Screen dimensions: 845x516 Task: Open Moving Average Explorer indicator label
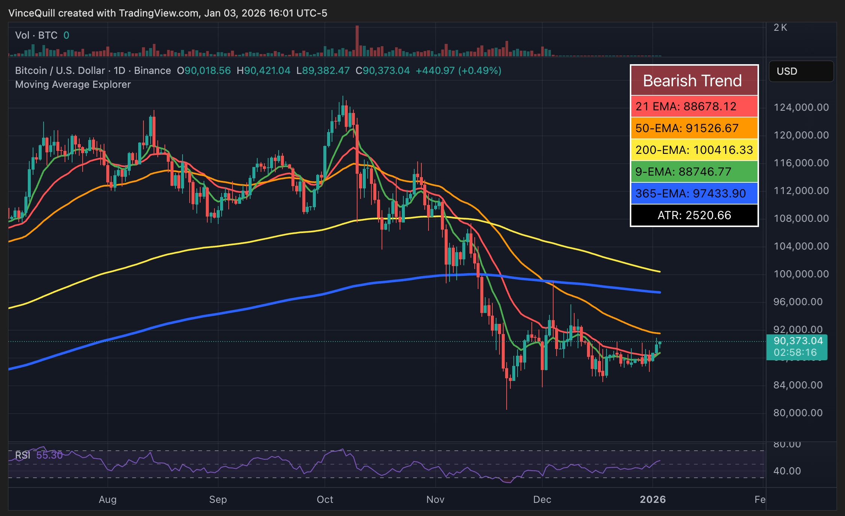(73, 84)
